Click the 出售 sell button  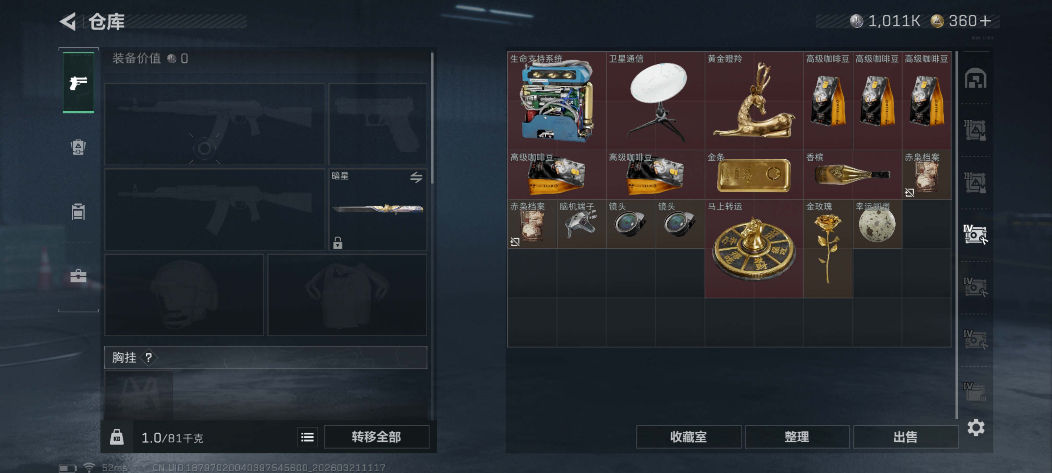coord(905,437)
